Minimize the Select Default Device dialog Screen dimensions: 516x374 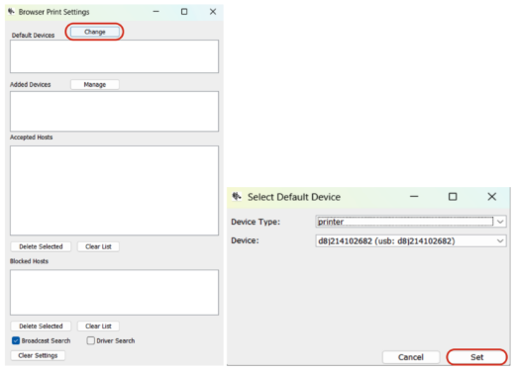(x=414, y=197)
